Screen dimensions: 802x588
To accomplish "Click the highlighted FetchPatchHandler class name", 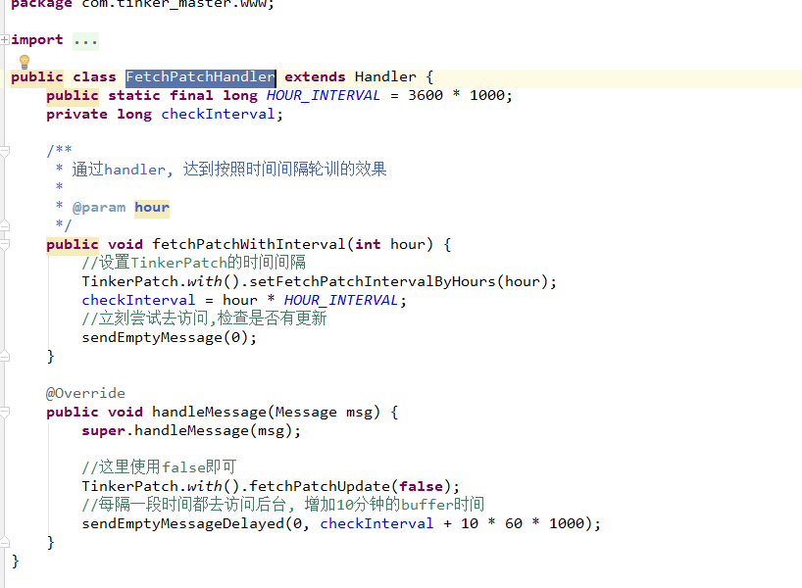I will [200, 77].
